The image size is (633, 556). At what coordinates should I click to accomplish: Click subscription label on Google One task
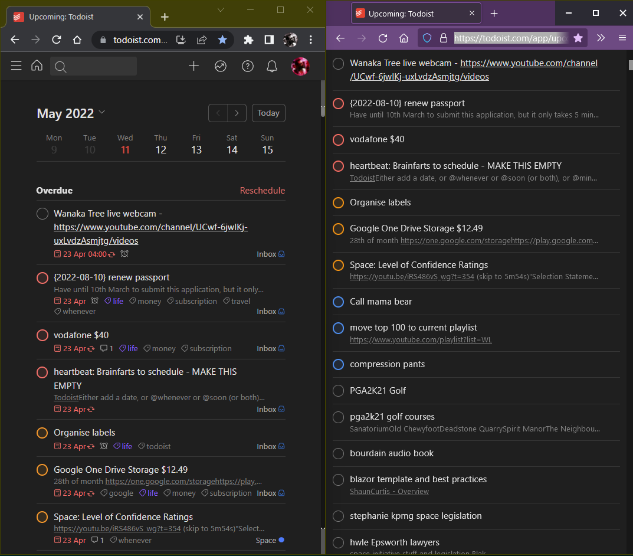tap(227, 493)
